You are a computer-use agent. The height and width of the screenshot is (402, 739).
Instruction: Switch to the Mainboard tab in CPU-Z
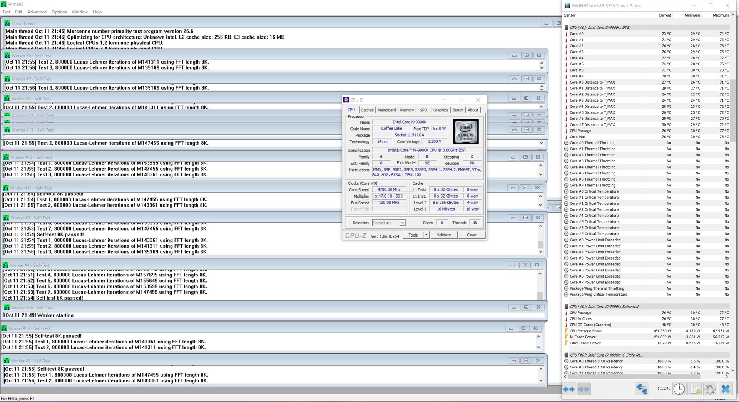[386, 110]
